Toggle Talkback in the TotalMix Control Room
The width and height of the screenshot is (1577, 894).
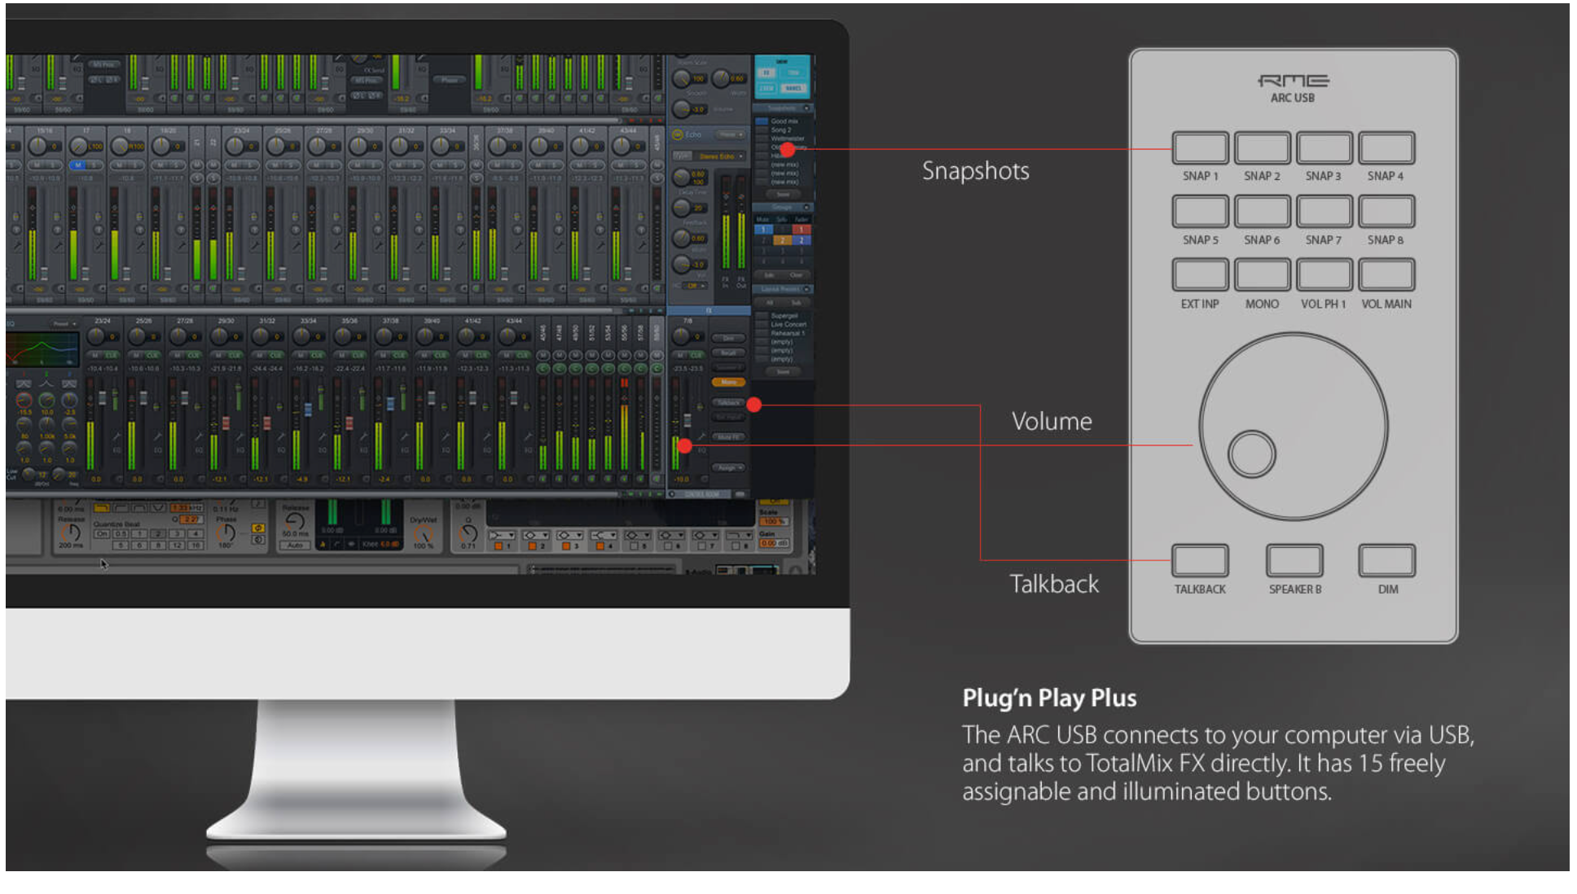click(x=728, y=402)
